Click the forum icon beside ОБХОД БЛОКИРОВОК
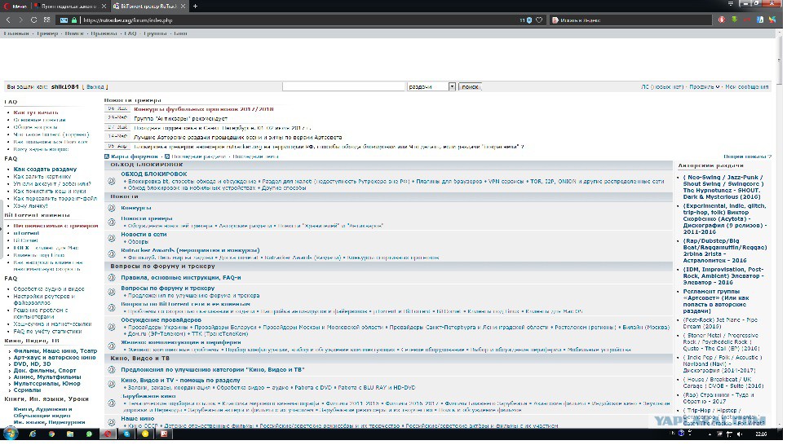 pyautogui.click(x=112, y=181)
